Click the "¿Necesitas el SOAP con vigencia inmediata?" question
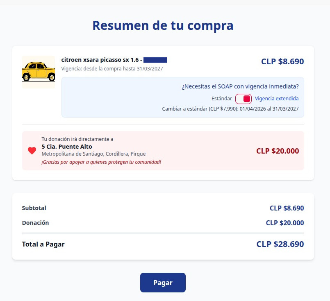Image resolution: width=330 pixels, height=301 pixels. [240, 86]
